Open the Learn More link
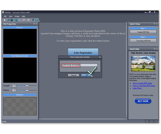 (x=137, y=88)
